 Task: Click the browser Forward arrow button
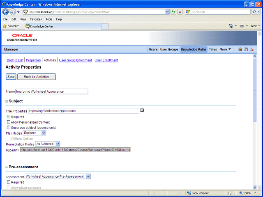pos(13,12)
